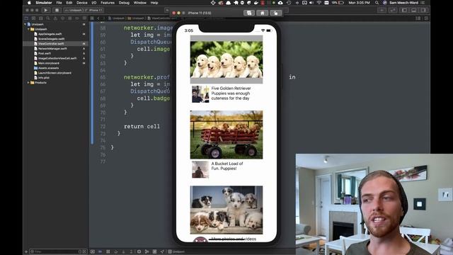Screen dimensions: 453x255
Task: Toggle the navigator panel visibility
Action: [404, 10]
